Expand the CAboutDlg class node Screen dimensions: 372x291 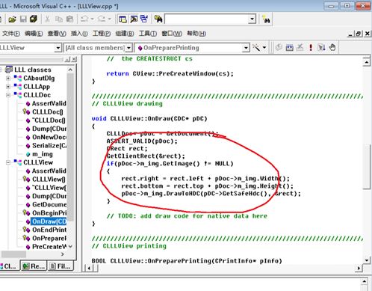(8, 79)
